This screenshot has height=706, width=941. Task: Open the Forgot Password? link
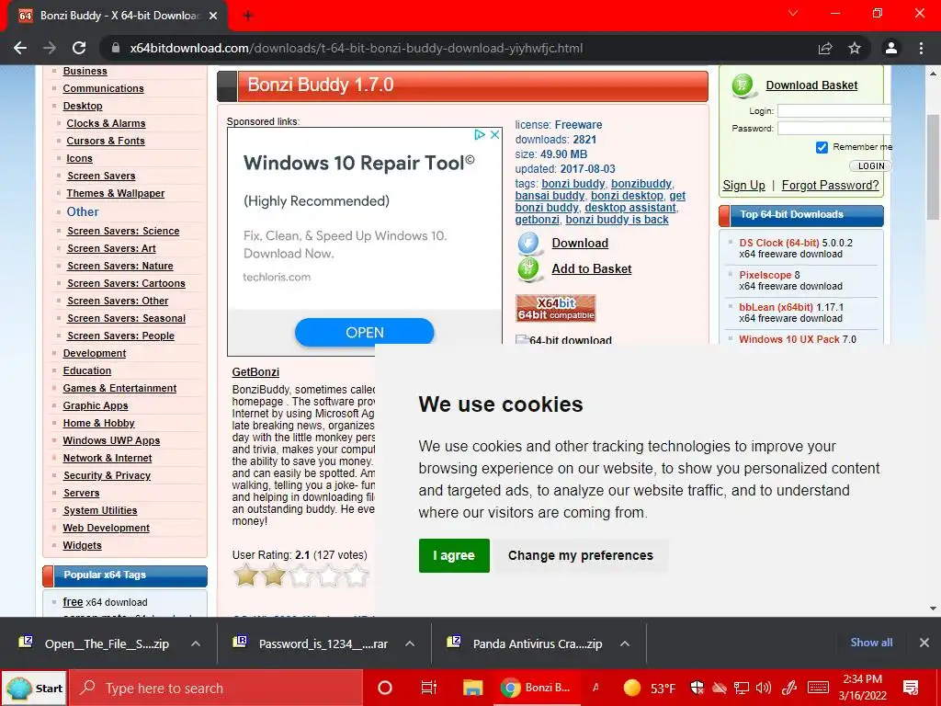coord(830,185)
